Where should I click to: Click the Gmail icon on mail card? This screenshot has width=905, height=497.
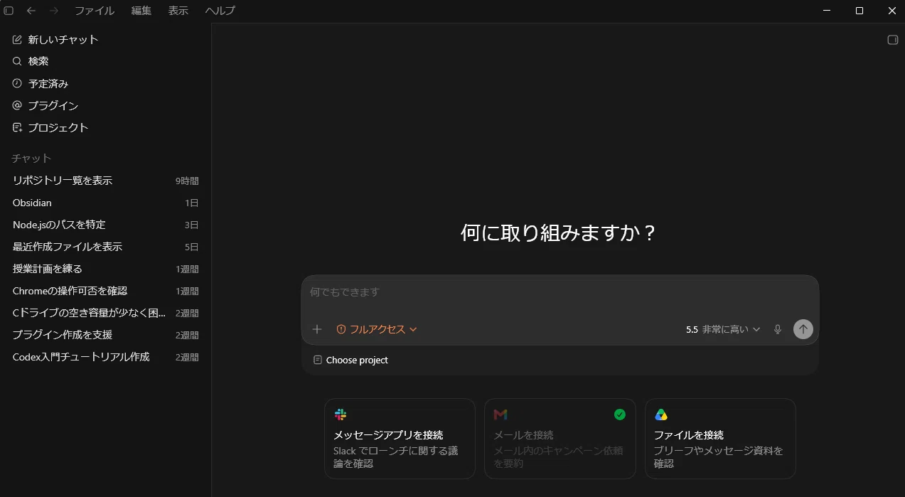(500, 415)
